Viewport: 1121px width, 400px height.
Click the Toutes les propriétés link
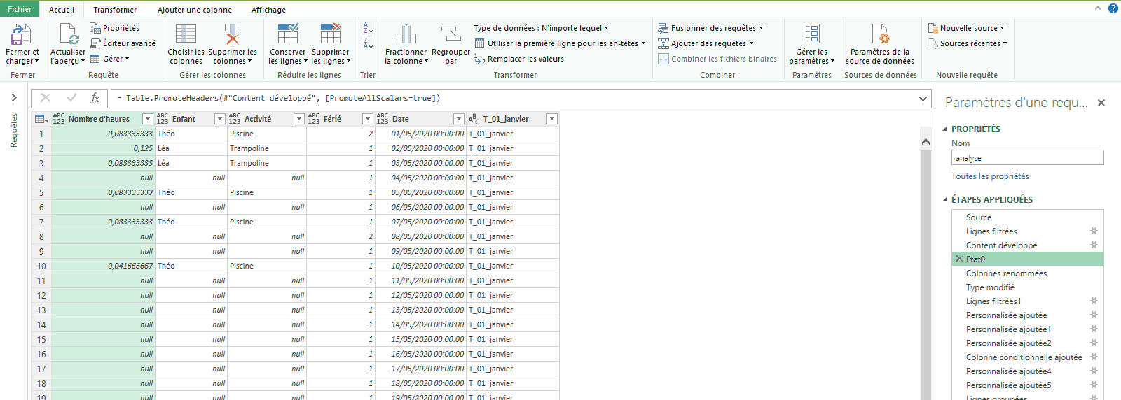989,176
